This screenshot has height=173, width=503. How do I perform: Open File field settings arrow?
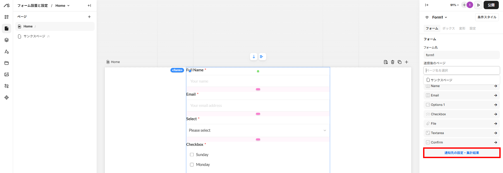pos(495,124)
